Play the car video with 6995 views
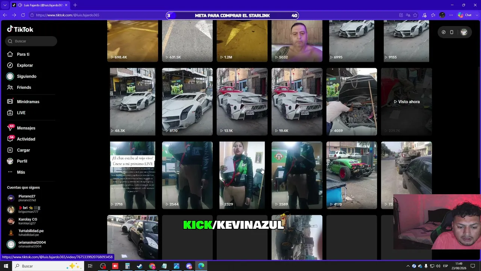 [352, 41]
